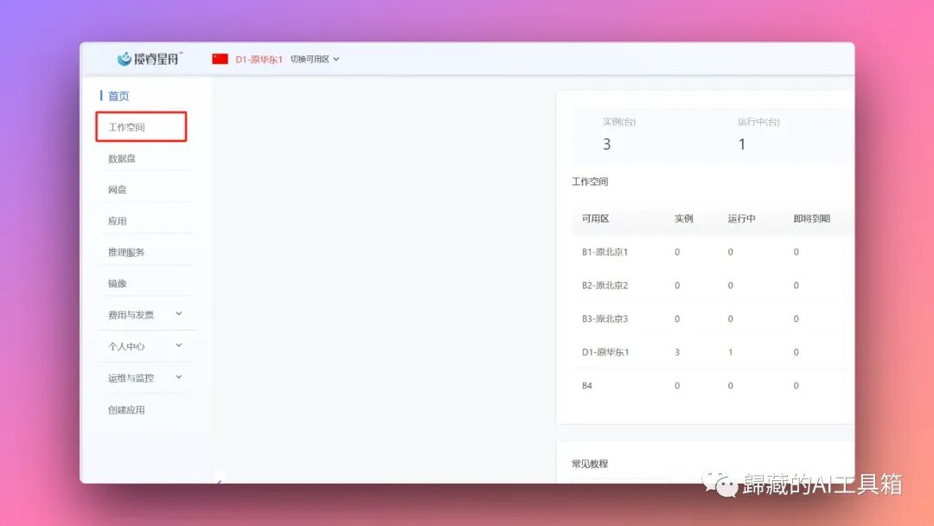
Task: Select the D1-原华东1 table row name
Action: [605, 352]
